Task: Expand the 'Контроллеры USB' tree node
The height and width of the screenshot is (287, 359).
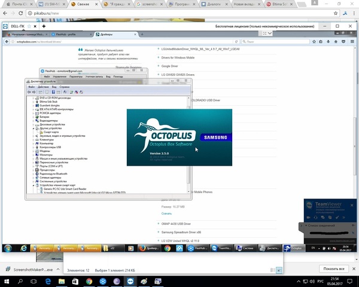Action: 33,148
